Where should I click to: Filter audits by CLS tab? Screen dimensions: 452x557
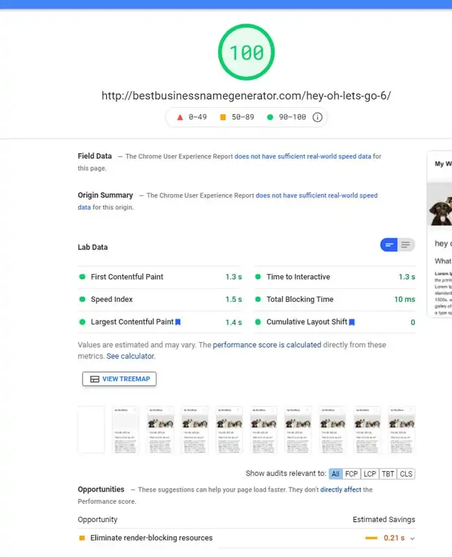(x=406, y=474)
